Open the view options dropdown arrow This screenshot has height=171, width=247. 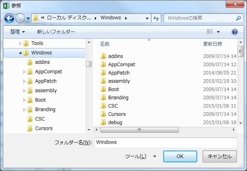click(x=218, y=32)
